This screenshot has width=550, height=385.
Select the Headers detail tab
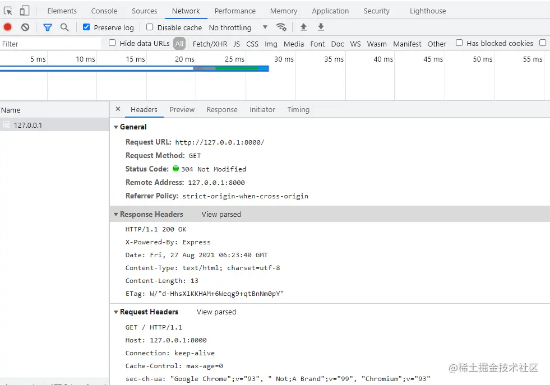click(144, 109)
